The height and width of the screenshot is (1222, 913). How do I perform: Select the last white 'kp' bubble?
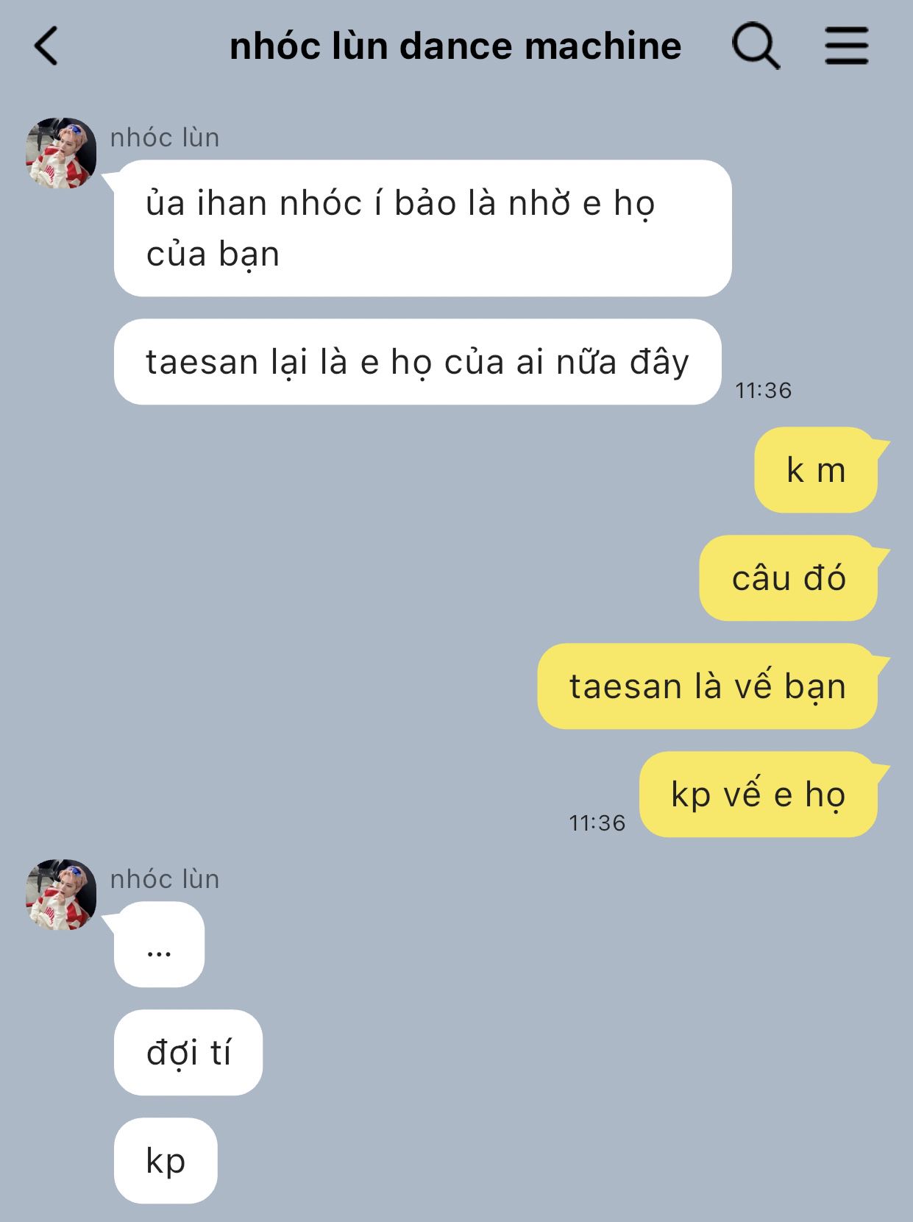(x=166, y=1161)
